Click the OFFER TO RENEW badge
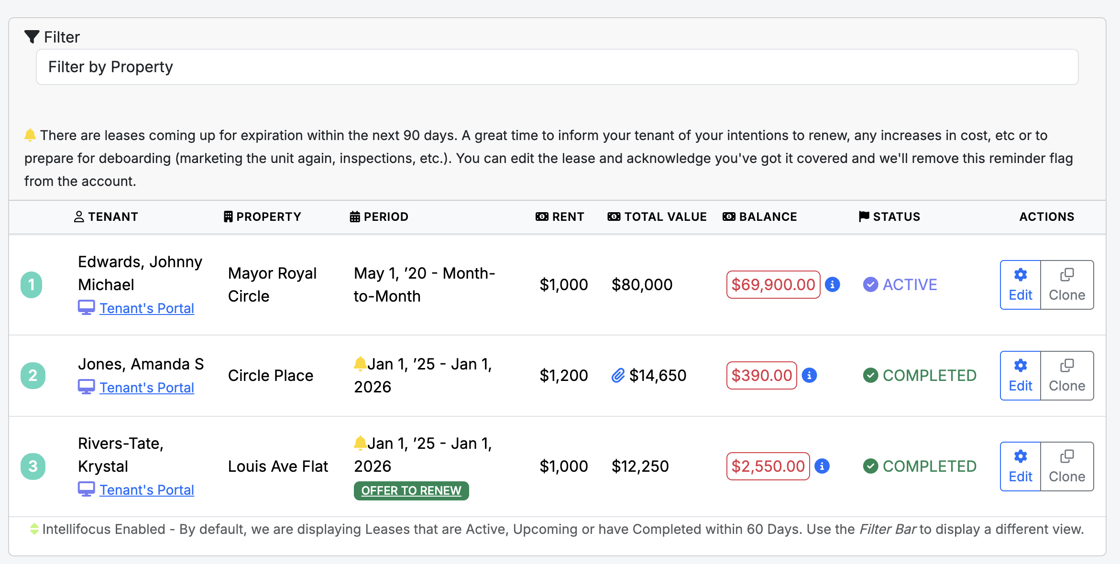Image resolution: width=1120 pixels, height=564 pixels. (x=411, y=491)
